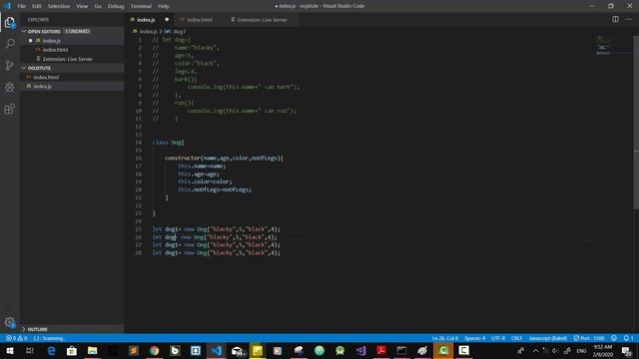
Task: Click the constructor line in editor
Action: [x=224, y=158]
